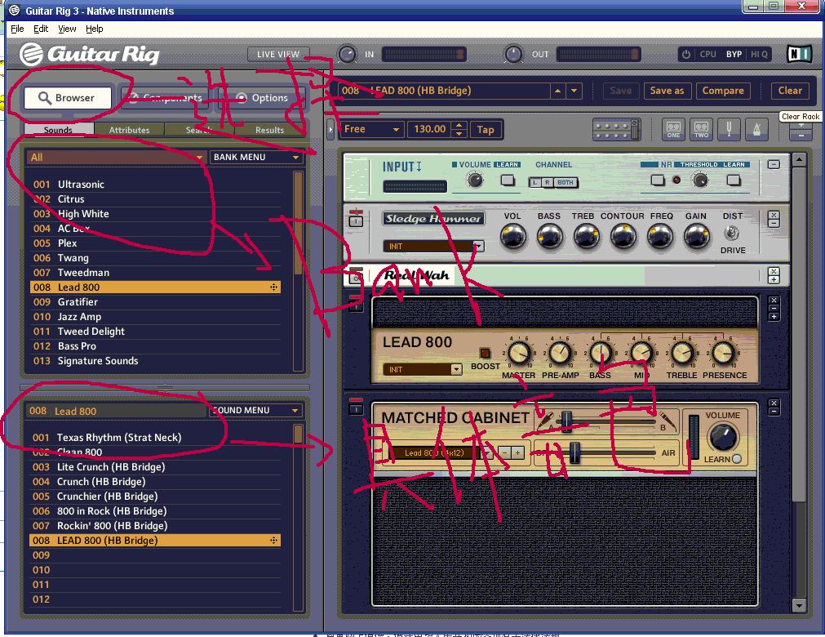Remove the Lead 800 amp module
The width and height of the screenshot is (825, 637).
774,300
